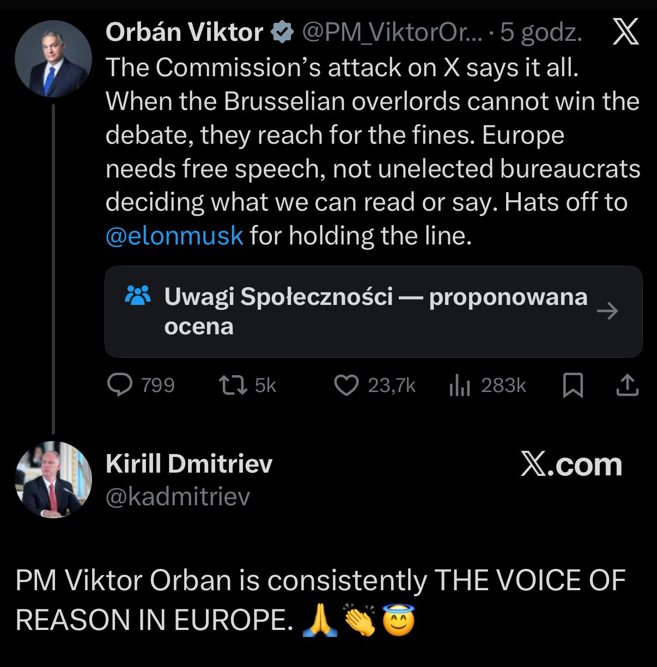The image size is (657, 667).
Task: Bookmark the Orbán Viktor tweet
Action: (x=573, y=385)
